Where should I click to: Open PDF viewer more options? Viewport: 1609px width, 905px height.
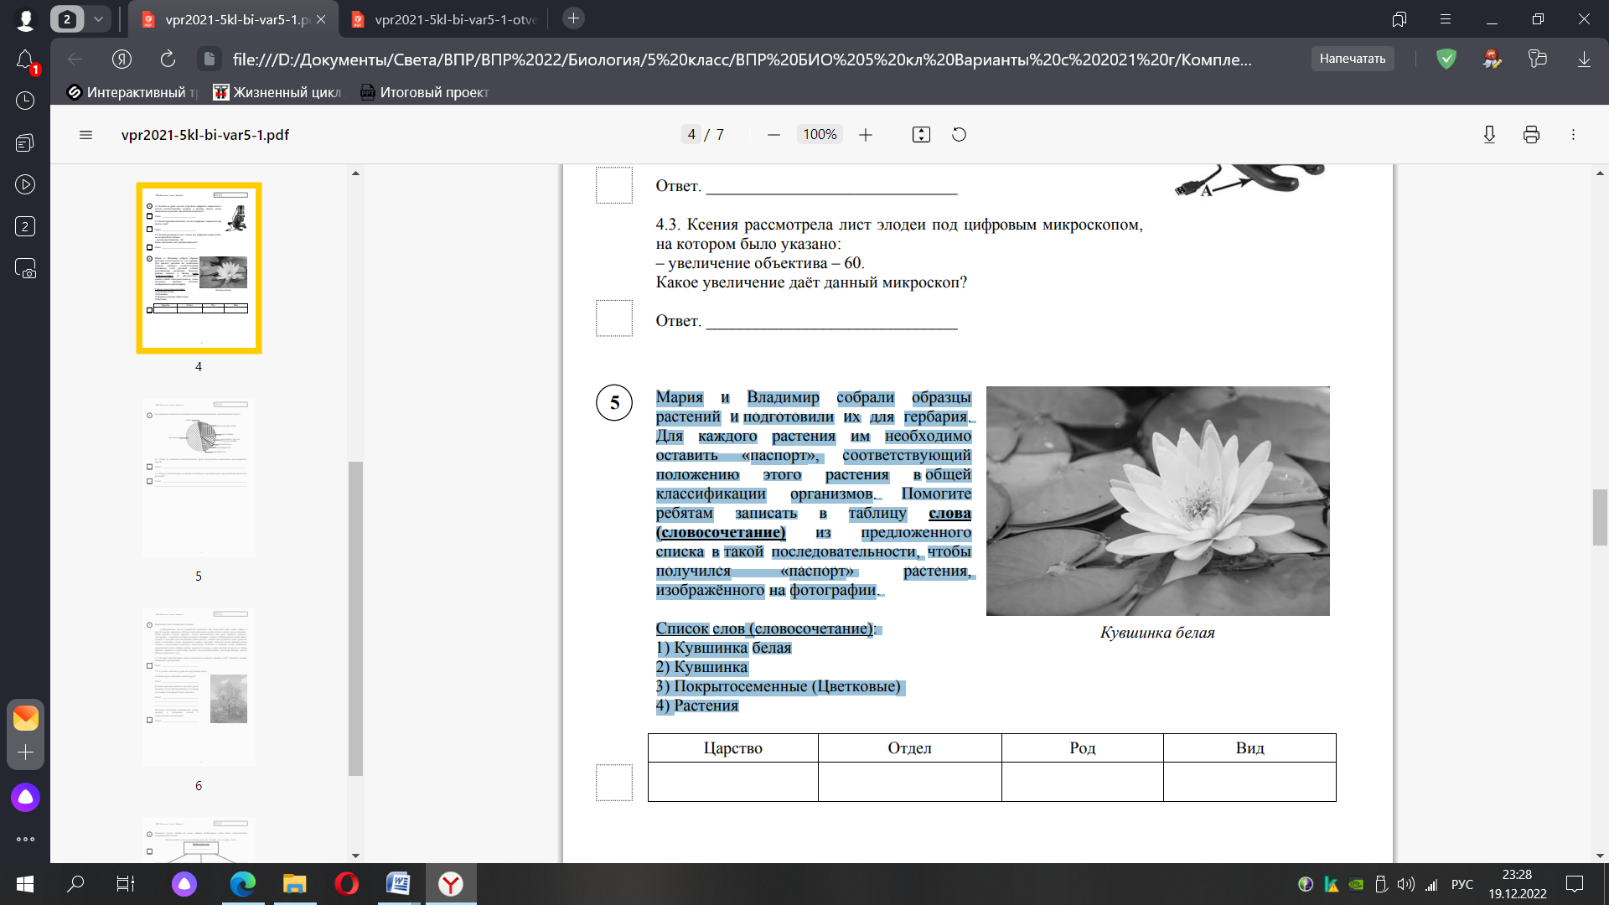point(1573,135)
